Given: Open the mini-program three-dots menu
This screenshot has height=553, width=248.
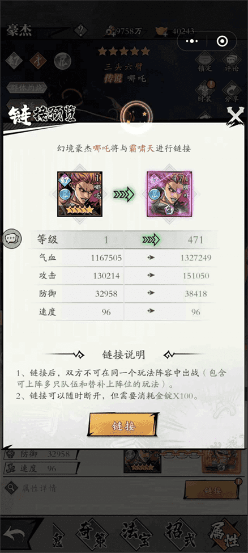Looking at the screenshot, I should 192,41.
